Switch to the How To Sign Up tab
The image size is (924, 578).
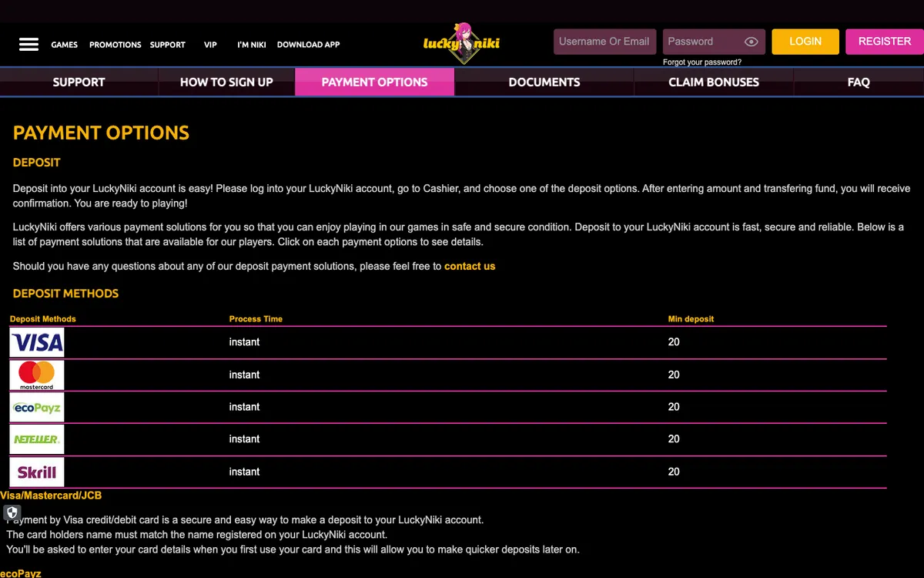(x=226, y=82)
